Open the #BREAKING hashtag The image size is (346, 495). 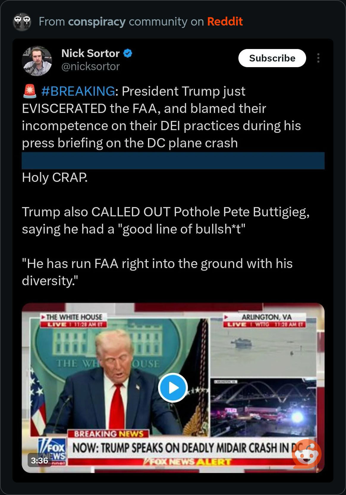pos(78,91)
